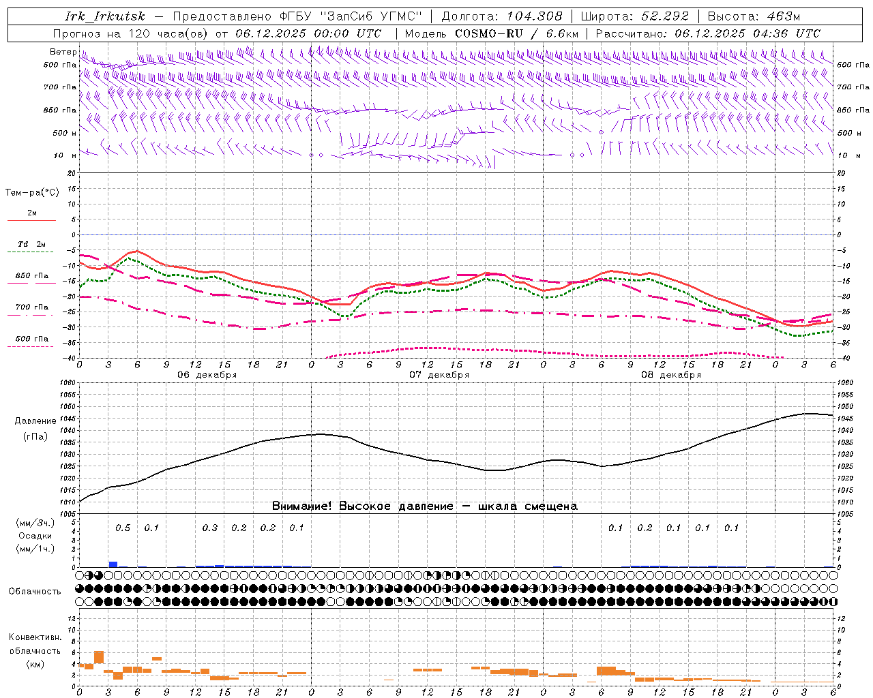This screenshot has width=873, height=698.
Task: Click the '06 декабря' date label
Action: [x=207, y=375]
